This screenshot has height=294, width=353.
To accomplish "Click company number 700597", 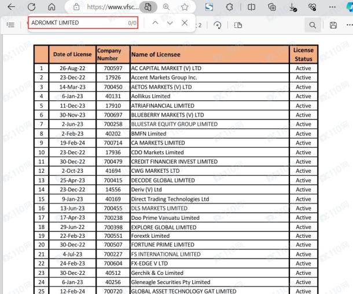I will [113, 68].
